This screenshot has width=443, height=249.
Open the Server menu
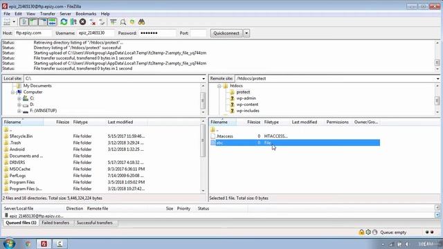[x=65, y=14]
